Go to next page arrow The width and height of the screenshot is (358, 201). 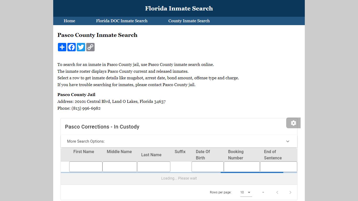(290, 192)
